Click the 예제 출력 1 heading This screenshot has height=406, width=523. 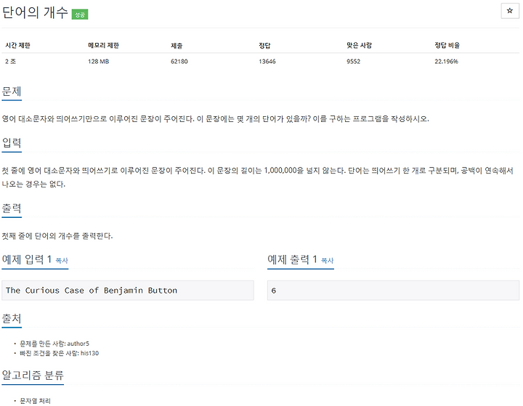coord(292,259)
